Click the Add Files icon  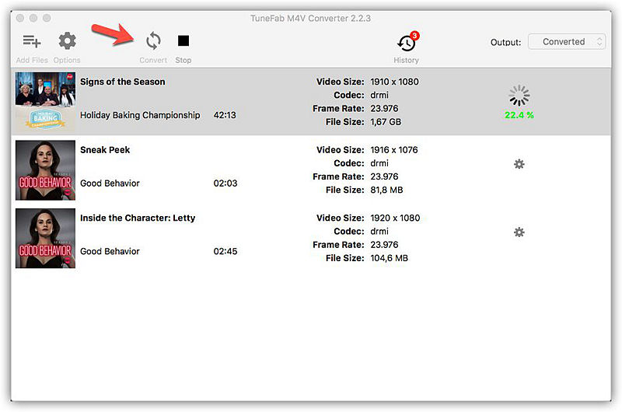click(x=31, y=41)
